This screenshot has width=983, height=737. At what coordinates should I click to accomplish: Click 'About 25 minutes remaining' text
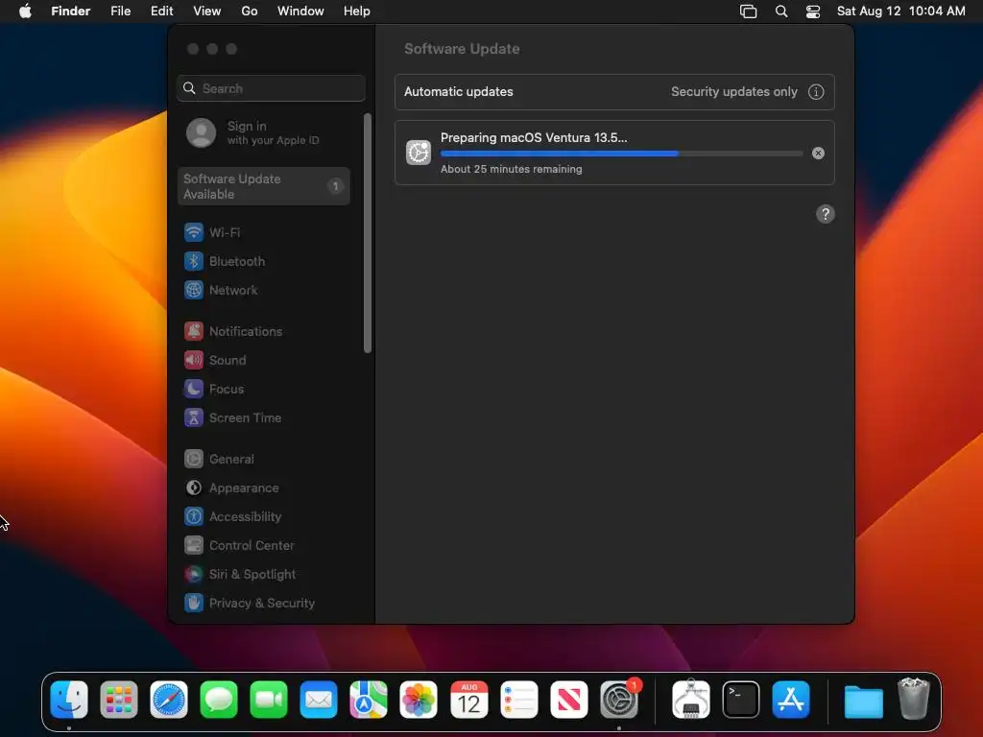pos(511,169)
